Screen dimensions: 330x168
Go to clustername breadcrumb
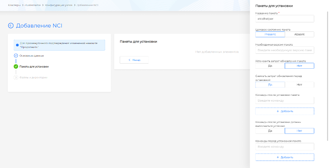tap(33, 5)
